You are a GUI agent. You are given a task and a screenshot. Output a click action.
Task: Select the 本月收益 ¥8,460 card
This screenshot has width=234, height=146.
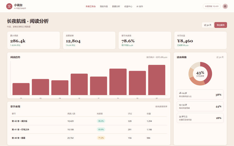coord(200,40)
